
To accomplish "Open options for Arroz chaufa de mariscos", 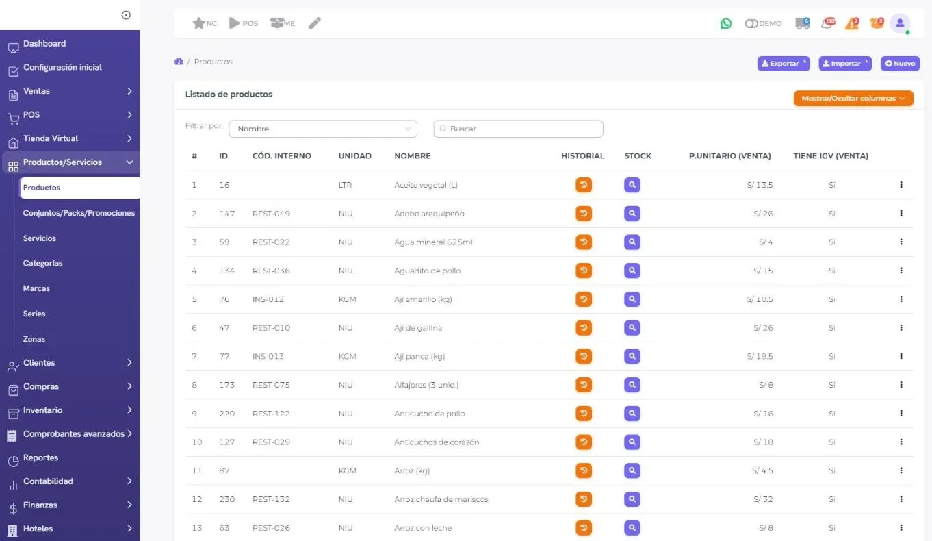I will pos(901,499).
